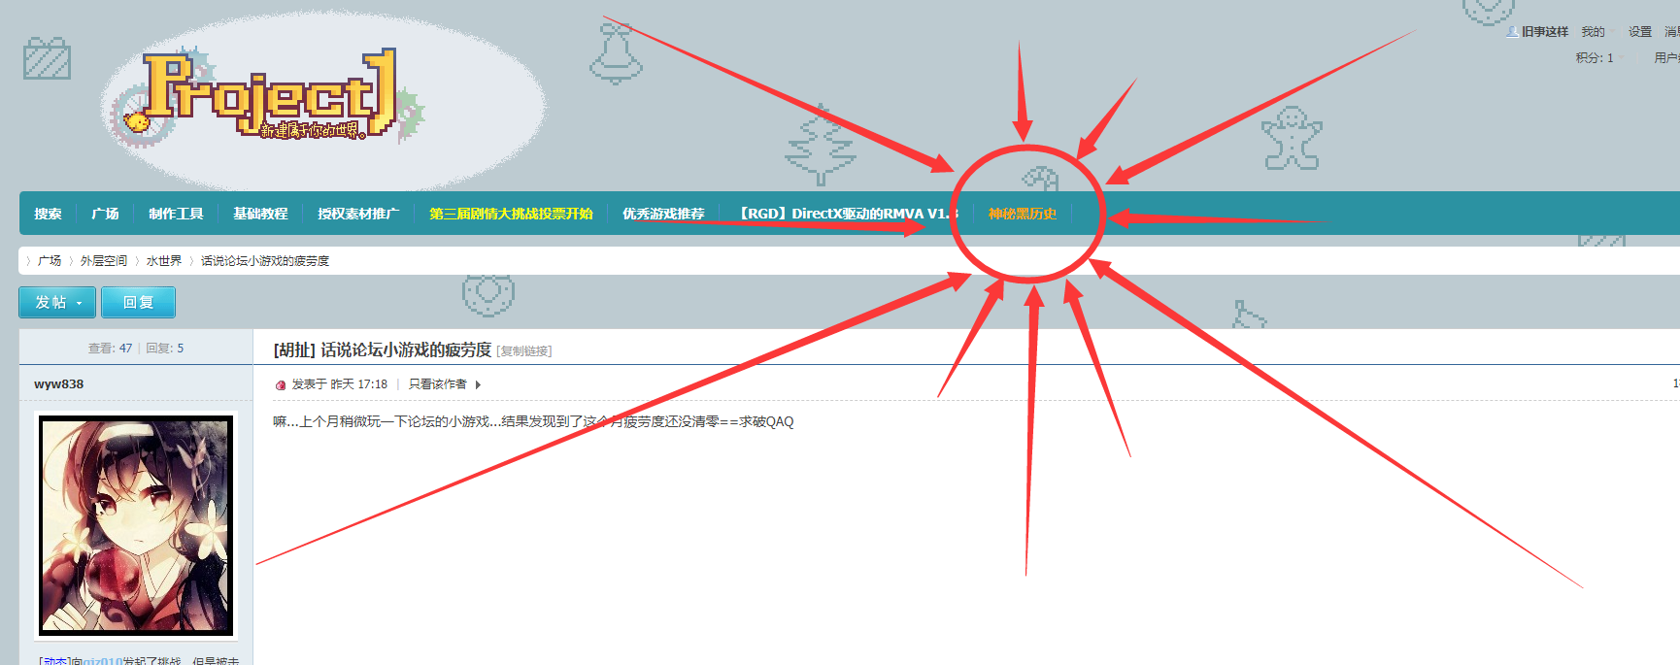1680x665 pixels.
Task: Open 神秘黑历史 navigation item
Action: pyautogui.click(x=1023, y=214)
